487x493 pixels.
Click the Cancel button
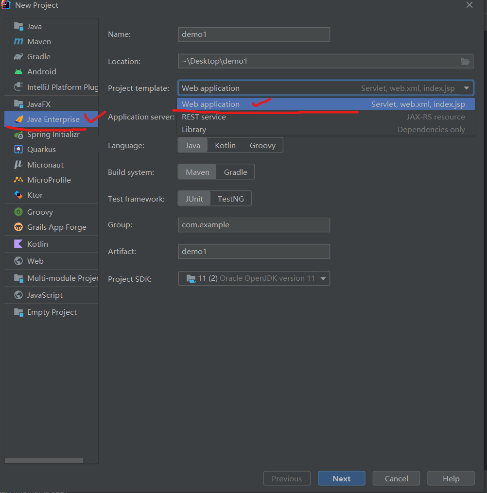396,478
